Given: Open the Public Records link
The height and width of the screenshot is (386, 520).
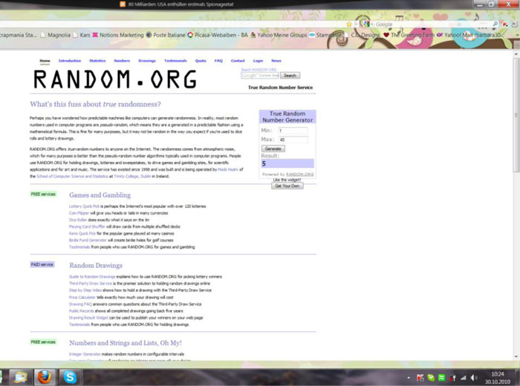Looking at the screenshot, I should [82, 311].
